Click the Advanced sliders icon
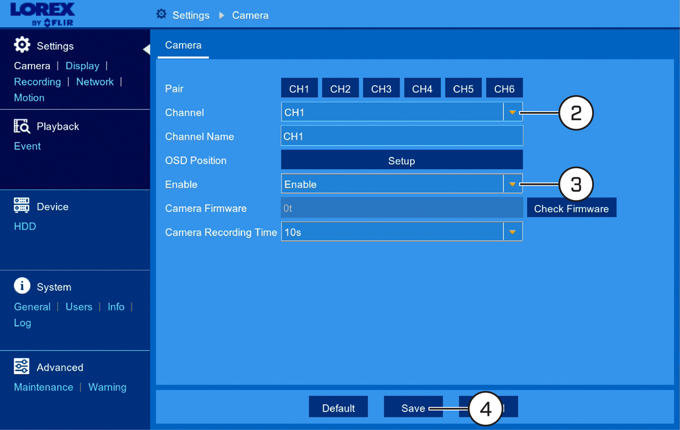Screen dimensions: 680x430 [x=22, y=367]
